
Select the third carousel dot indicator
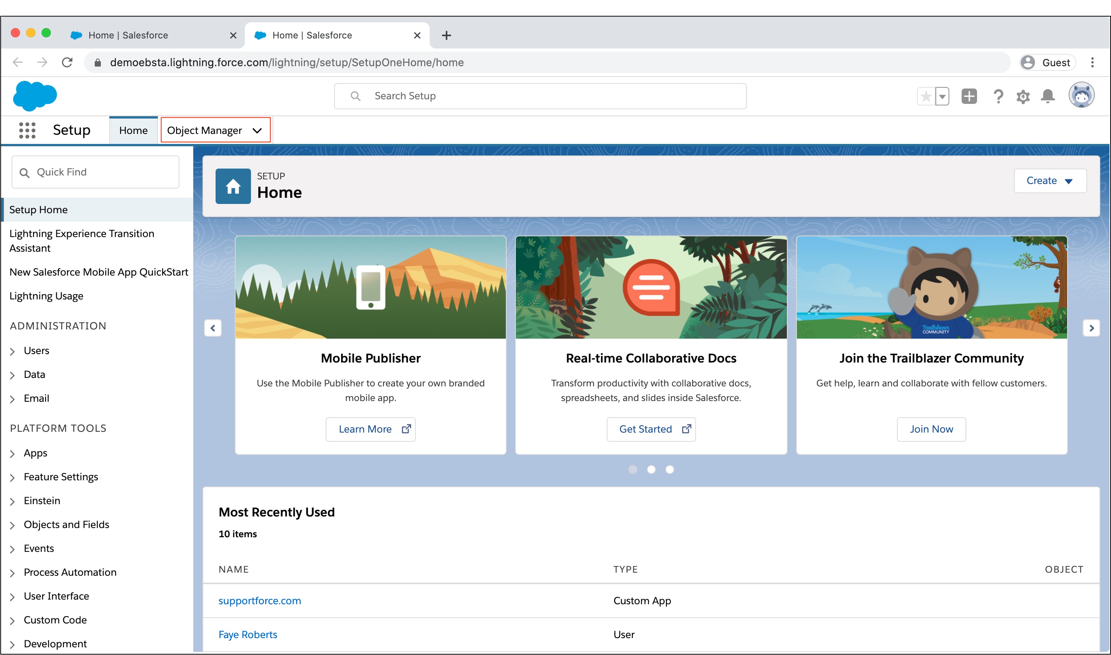click(x=669, y=470)
